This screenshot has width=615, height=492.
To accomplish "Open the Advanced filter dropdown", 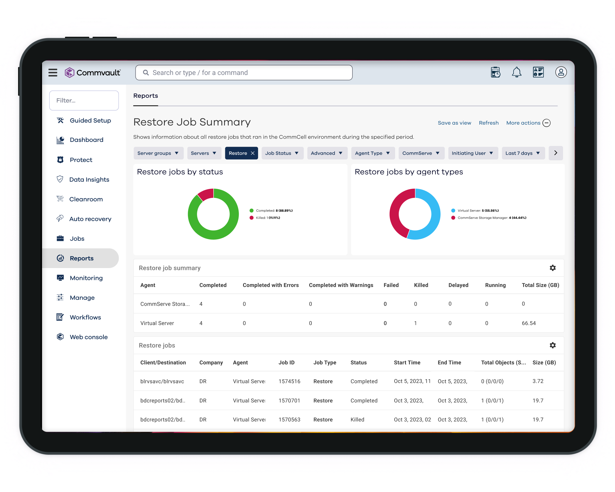I will (x=327, y=153).
